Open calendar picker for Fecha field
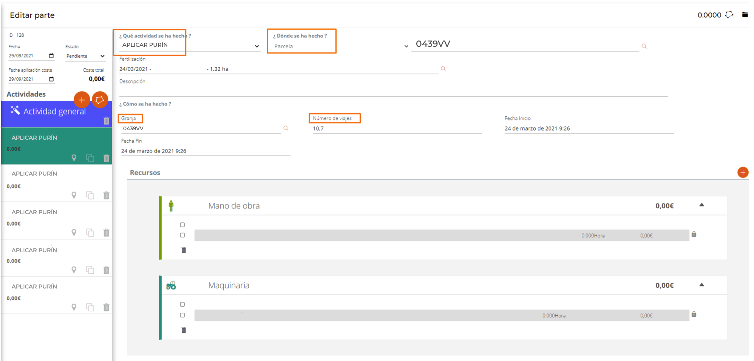Viewport: 754px width, 361px height. (51, 56)
